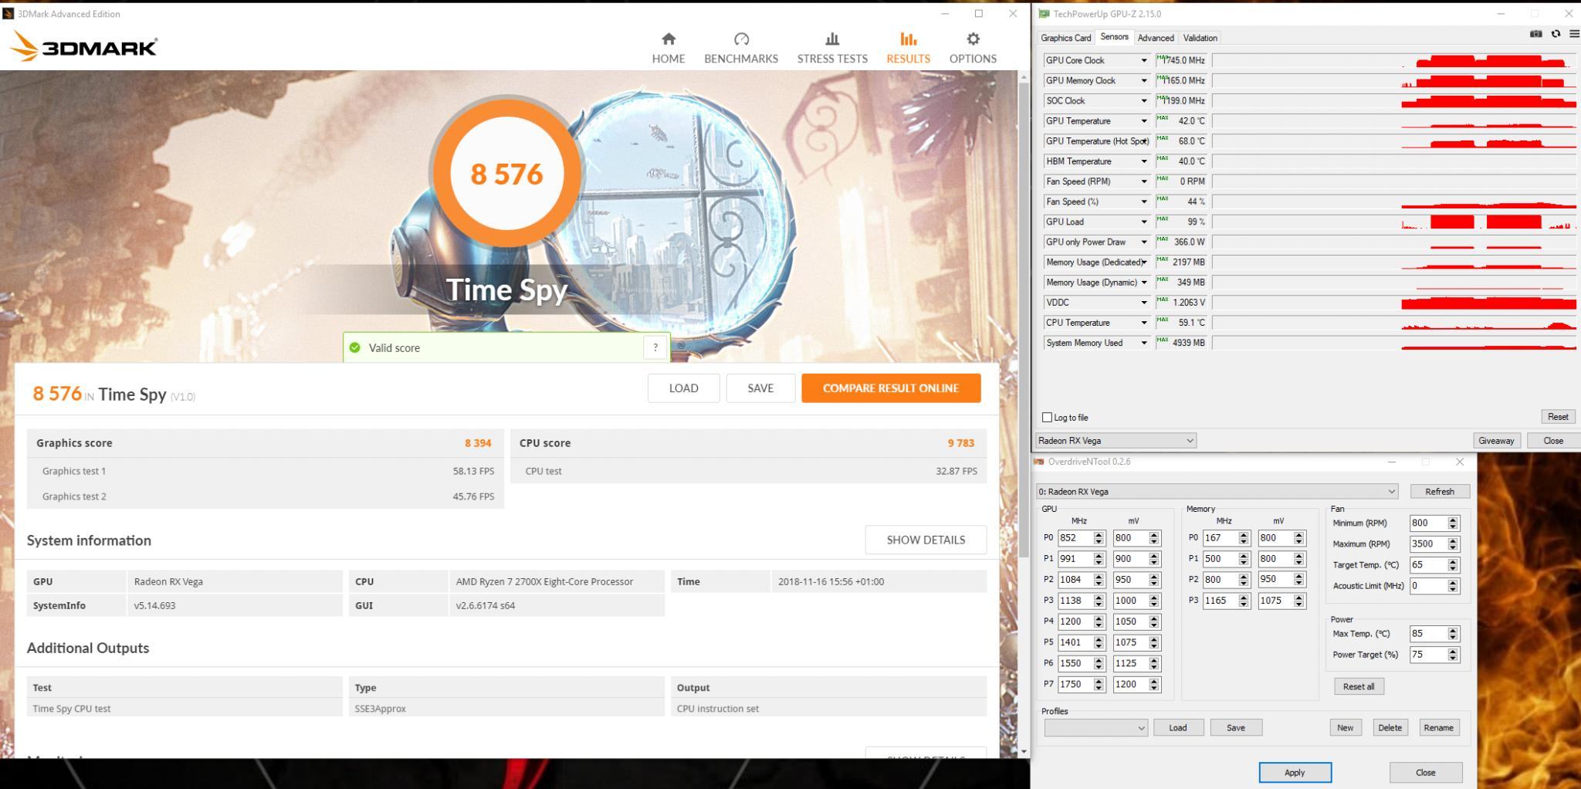Open the CPU Temperature sensor dropdown
The height and width of the screenshot is (789, 1581).
[x=1144, y=323]
